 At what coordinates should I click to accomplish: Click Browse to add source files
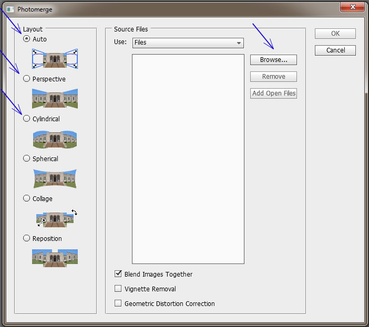pos(273,60)
